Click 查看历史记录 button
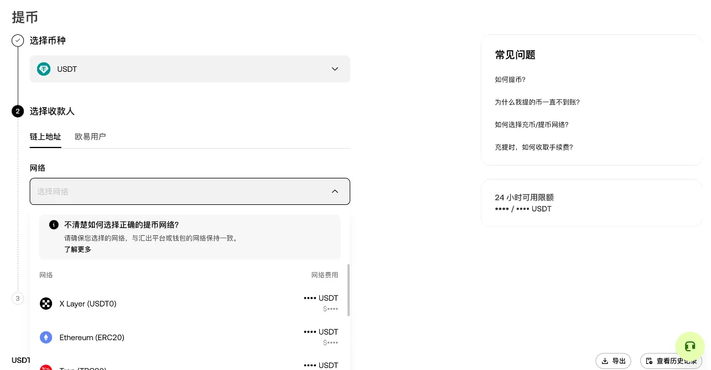711x370 pixels. tap(671, 361)
